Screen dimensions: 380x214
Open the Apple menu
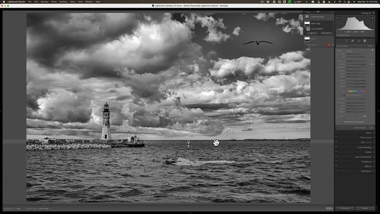4,2
